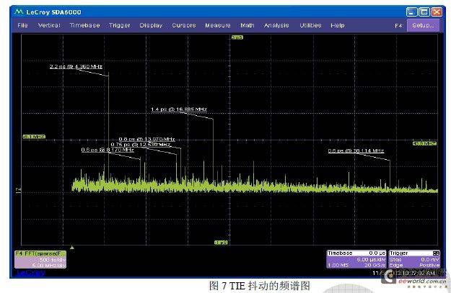Open the Timebase descriptor box
The height and width of the screenshot is (293, 451).
(356, 259)
